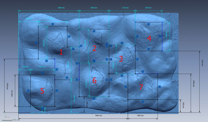Select the horizontal constraint icon below region 7
Viewport: 208px width, 122px height.
click(x=142, y=102)
